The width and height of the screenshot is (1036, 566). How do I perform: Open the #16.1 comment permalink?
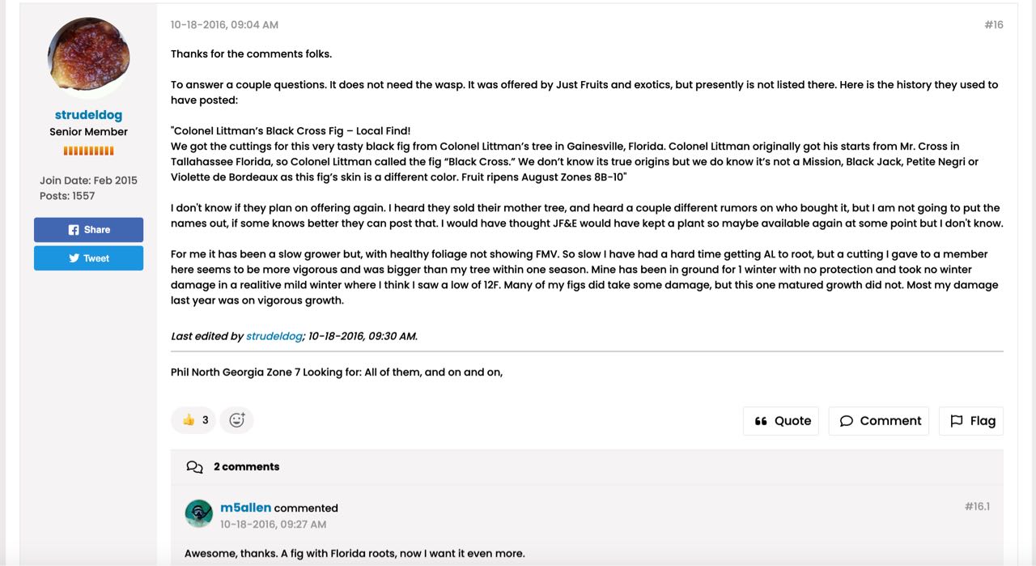(977, 507)
